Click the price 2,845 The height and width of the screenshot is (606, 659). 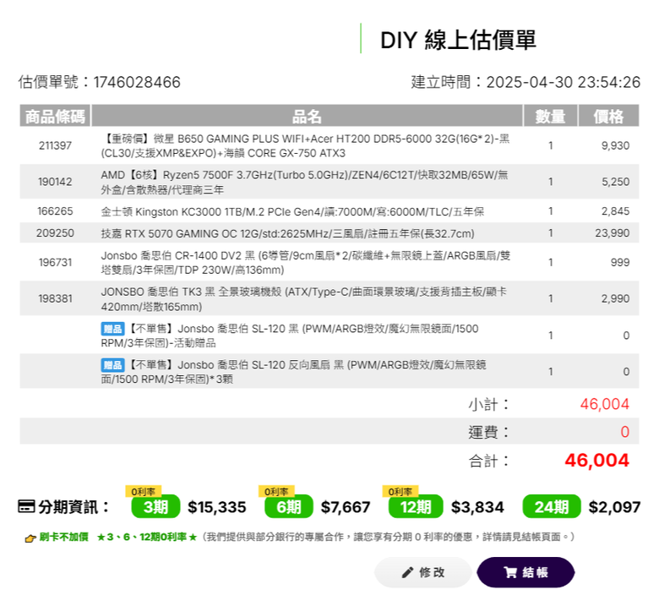point(615,211)
